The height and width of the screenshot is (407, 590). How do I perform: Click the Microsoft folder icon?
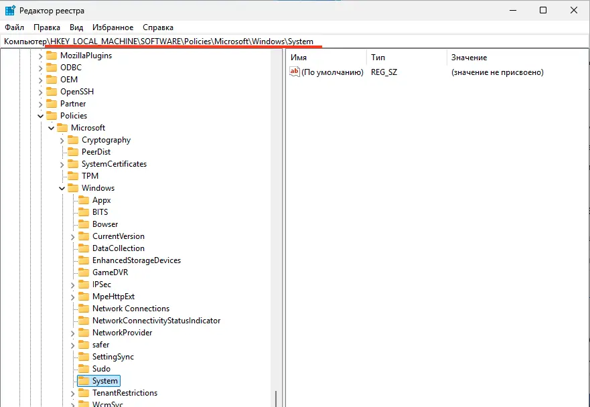pyautogui.click(x=62, y=127)
